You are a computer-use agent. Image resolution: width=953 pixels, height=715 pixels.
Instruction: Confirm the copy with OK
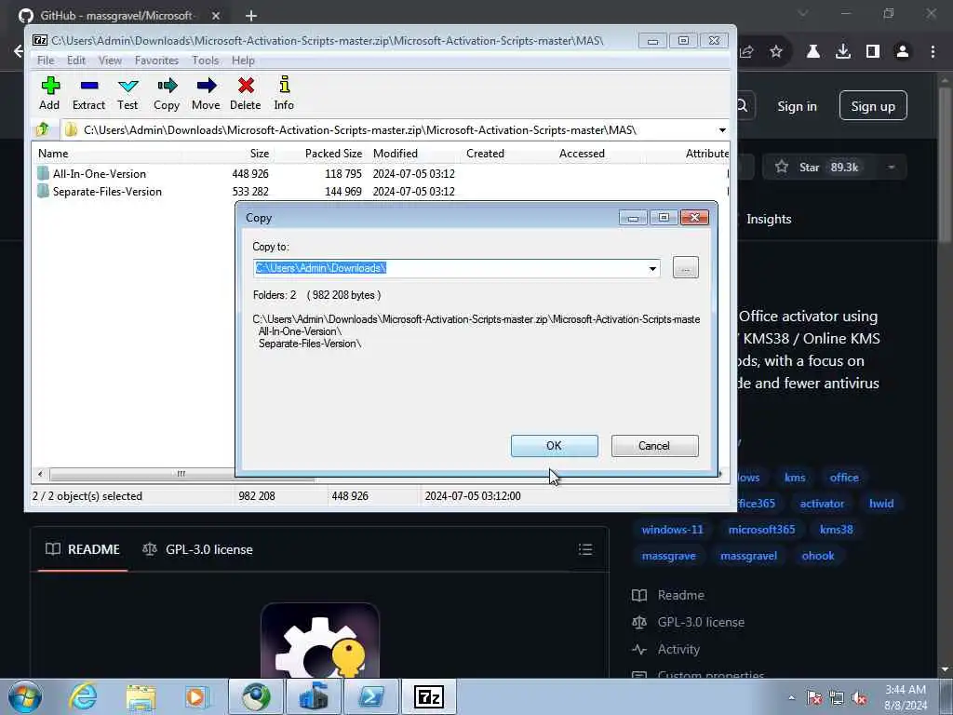click(555, 446)
